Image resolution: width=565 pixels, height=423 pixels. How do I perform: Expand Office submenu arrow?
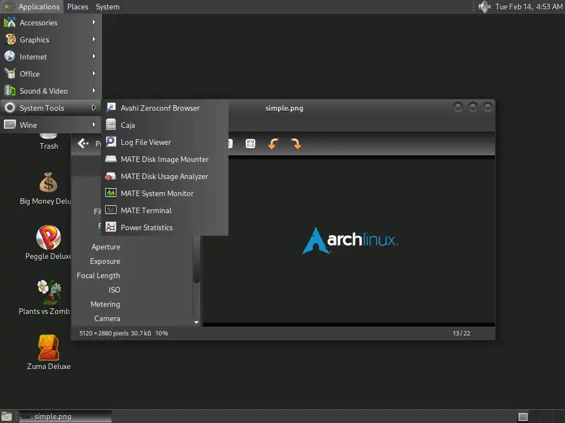[94, 73]
